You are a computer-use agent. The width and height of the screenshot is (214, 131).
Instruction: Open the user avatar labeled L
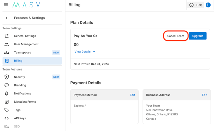[208, 5]
